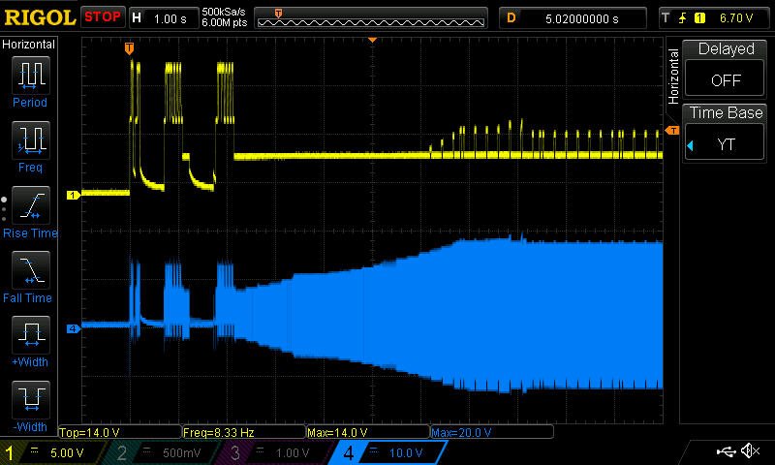
Task: Select the Freq measurement icon
Action: [x=31, y=139]
